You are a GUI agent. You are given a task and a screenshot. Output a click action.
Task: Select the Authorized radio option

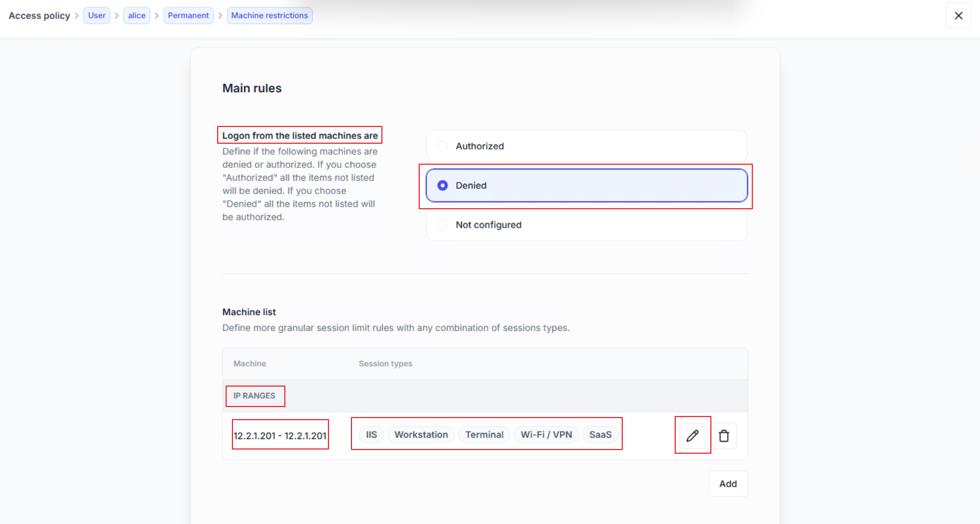coord(443,146)
